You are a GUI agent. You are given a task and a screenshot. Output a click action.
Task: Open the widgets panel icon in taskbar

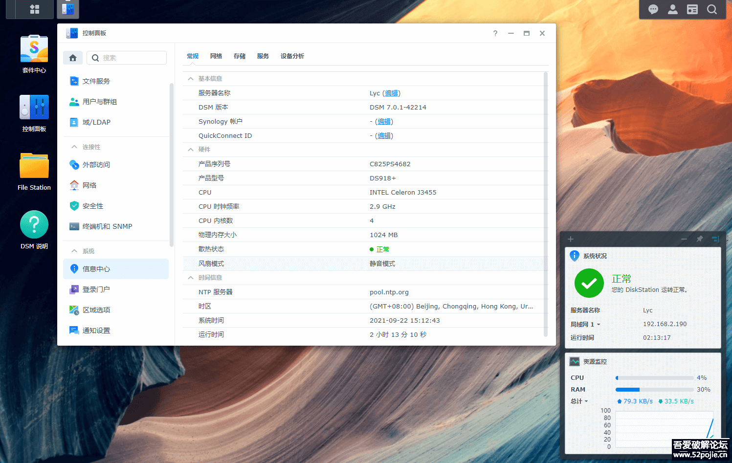pos(692,9)
